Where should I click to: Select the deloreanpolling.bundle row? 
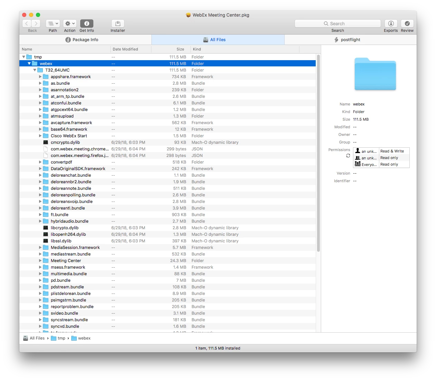pos(167,195)
